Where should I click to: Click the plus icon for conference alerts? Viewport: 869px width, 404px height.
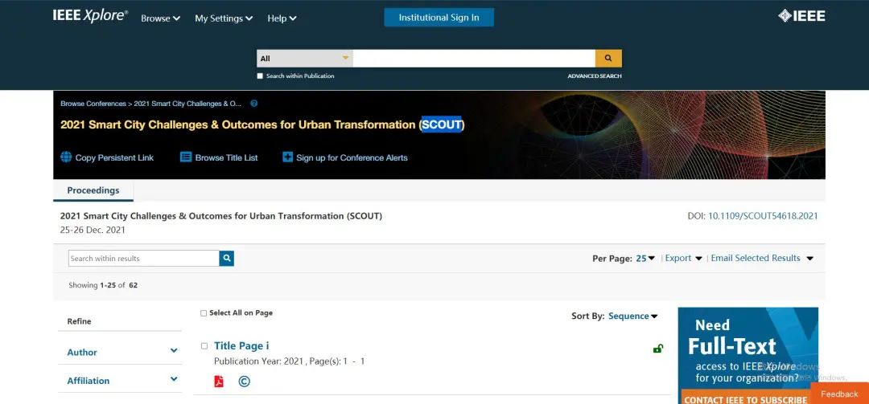(x=287, y=157)
